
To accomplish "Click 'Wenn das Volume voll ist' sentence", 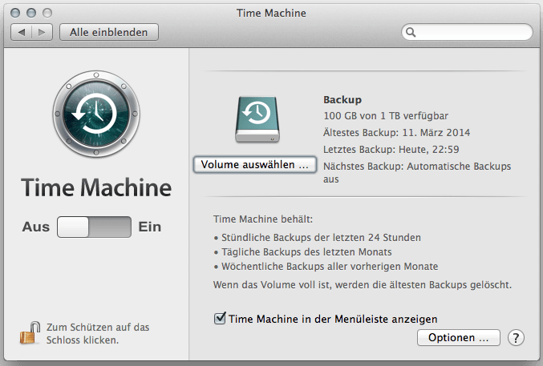I will pyautogui.click(x=363, y=284).
